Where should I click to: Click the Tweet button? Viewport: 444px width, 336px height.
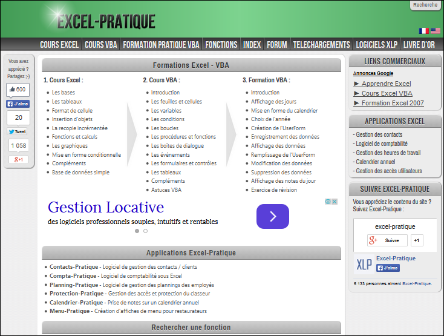(x=18, y=131)
